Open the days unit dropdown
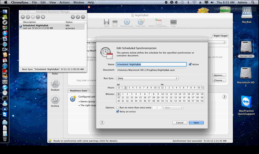The height and width of the screenshot is (154, 259). [173, 108]
